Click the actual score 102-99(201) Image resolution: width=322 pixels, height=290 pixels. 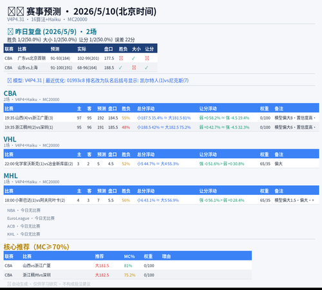point(88,59)
